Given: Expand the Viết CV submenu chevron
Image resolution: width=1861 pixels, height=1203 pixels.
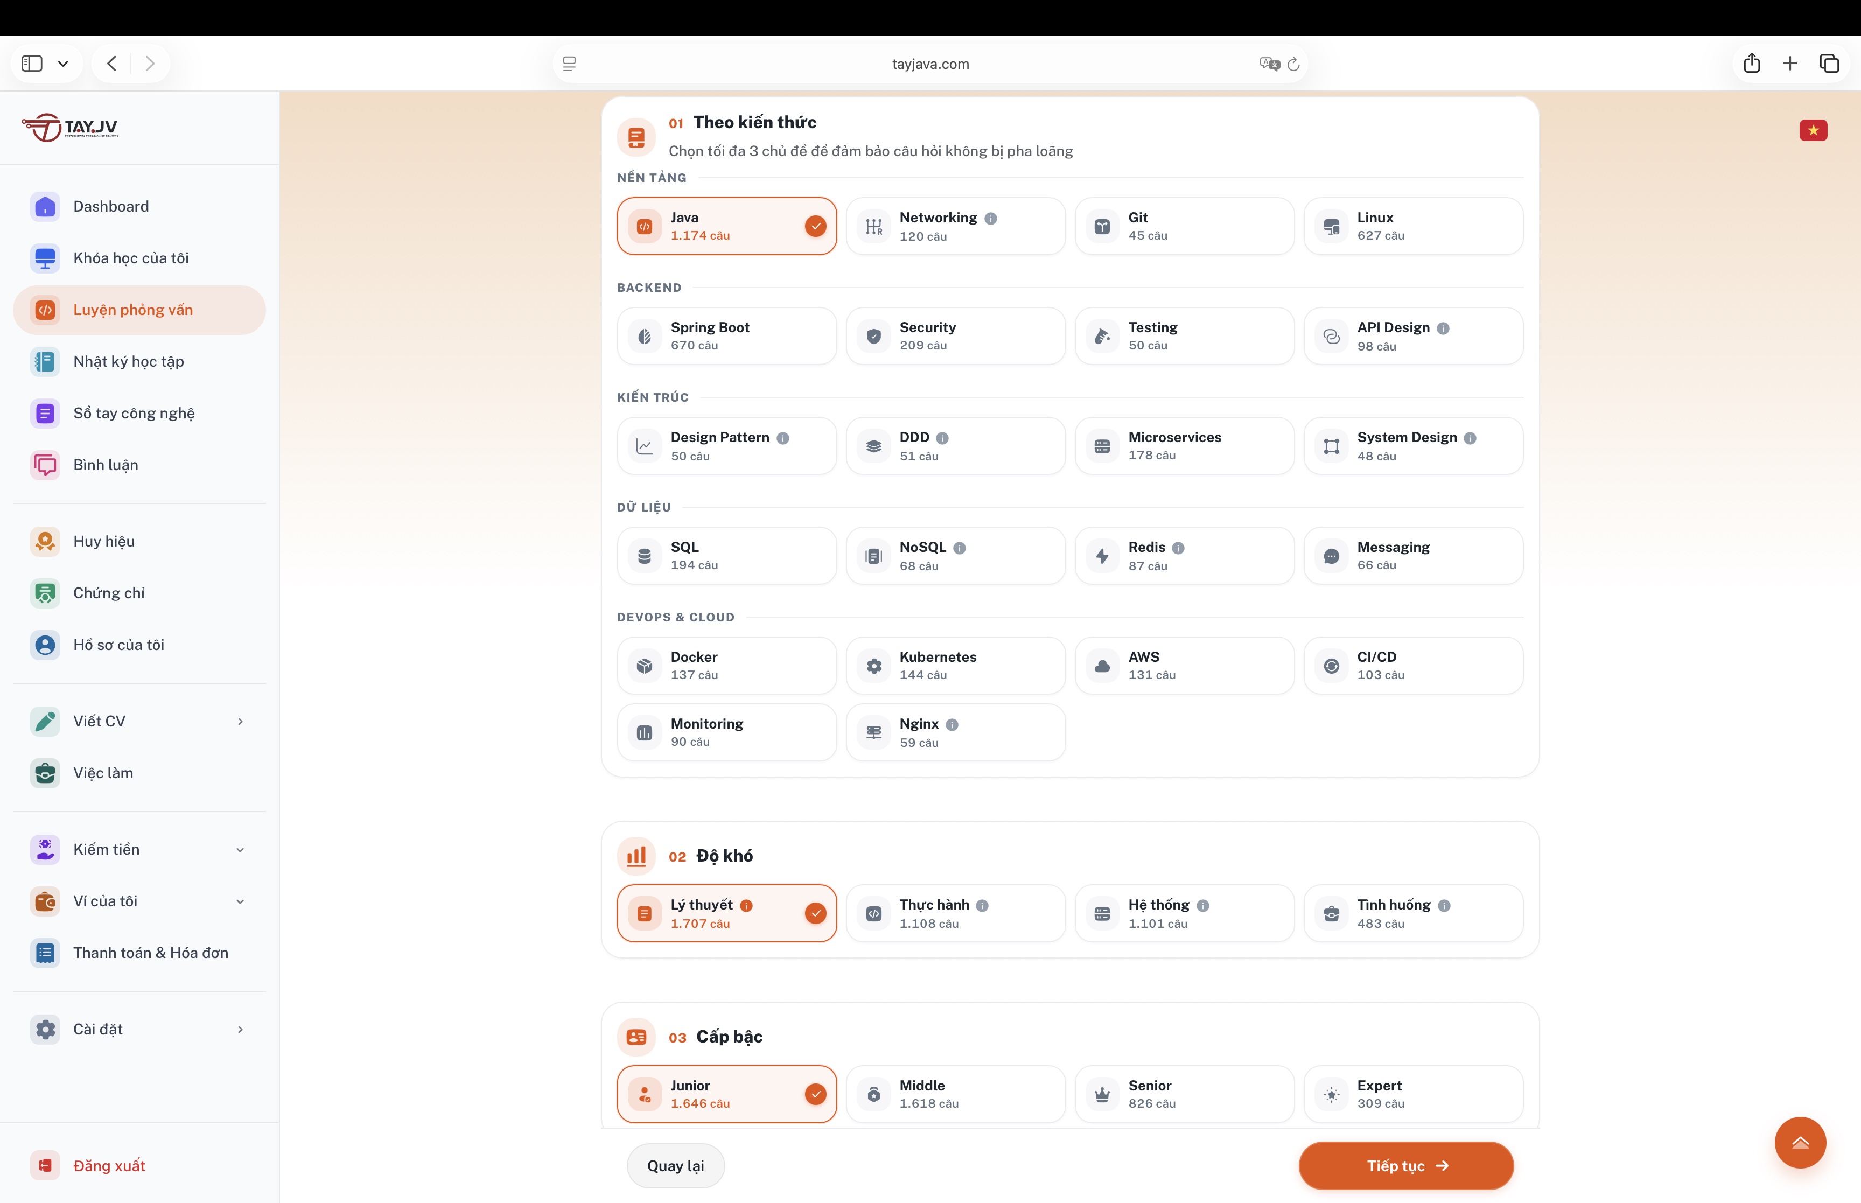Looking at the screenshot, I should 241,721.
